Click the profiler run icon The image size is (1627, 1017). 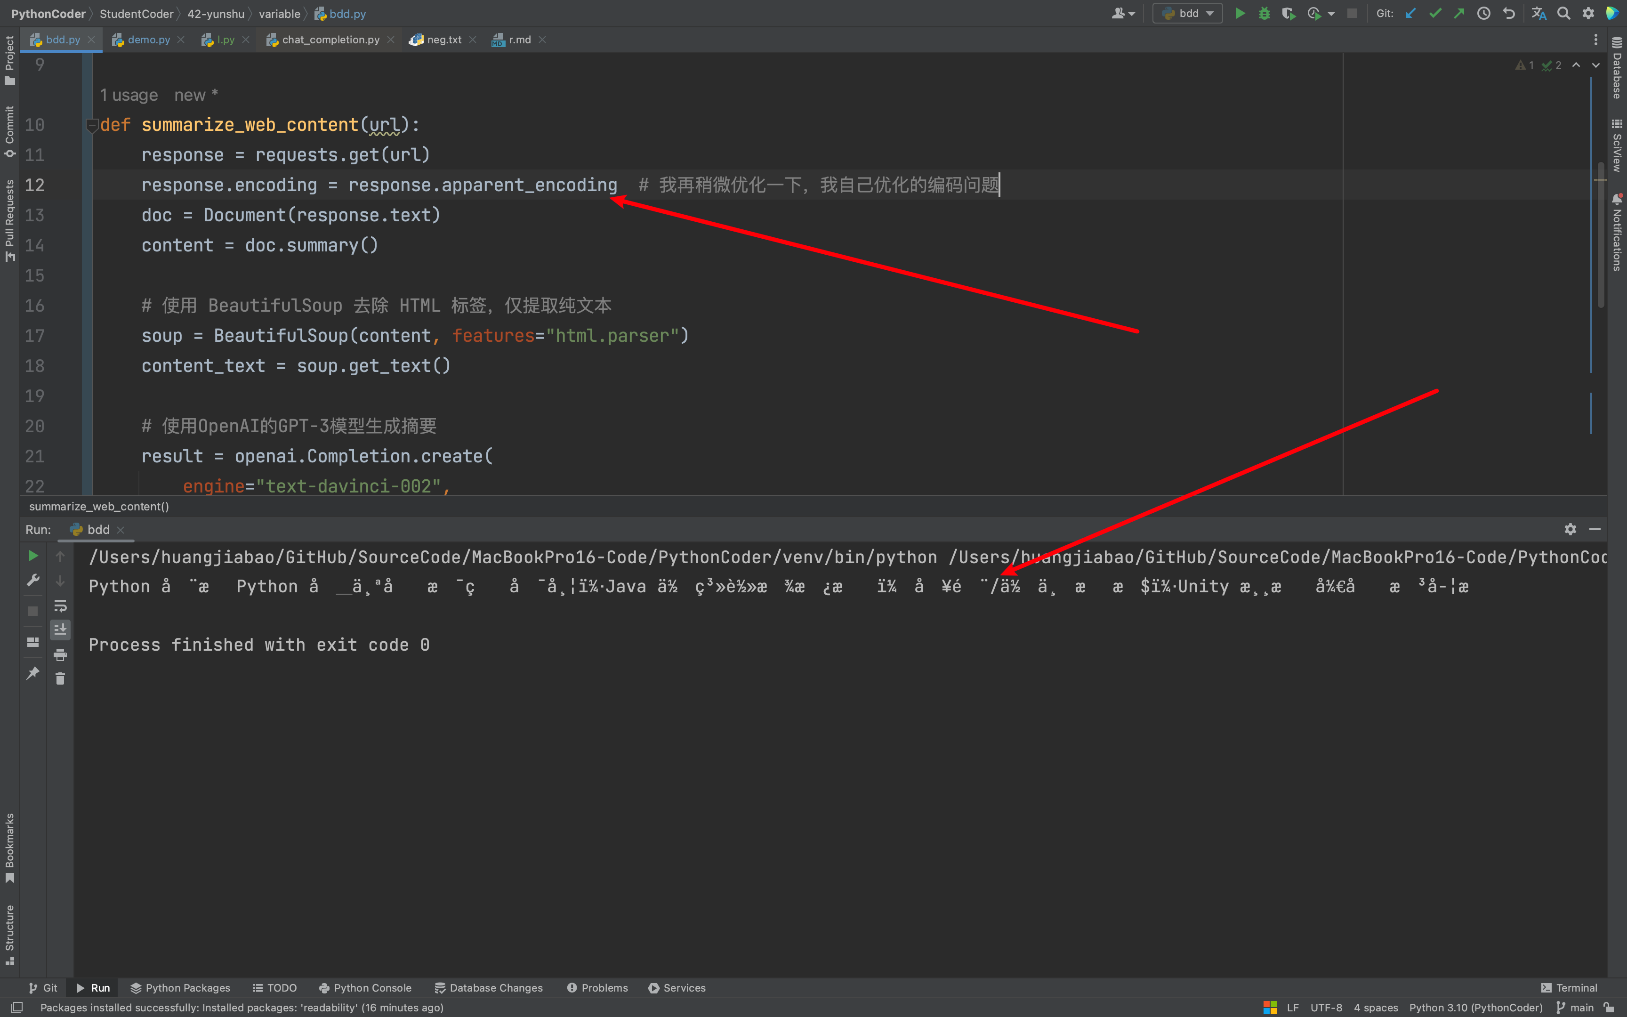(1314, 14)
